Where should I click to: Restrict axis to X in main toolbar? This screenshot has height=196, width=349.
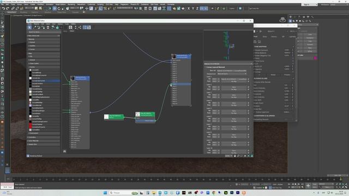189,9
